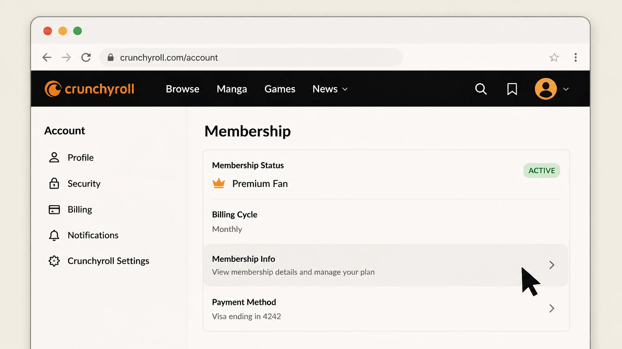The width and height of the screenshot is (622, 349).
Task: Click the 'Monthly' billing cycle value
Action: [x=227, y=229]
